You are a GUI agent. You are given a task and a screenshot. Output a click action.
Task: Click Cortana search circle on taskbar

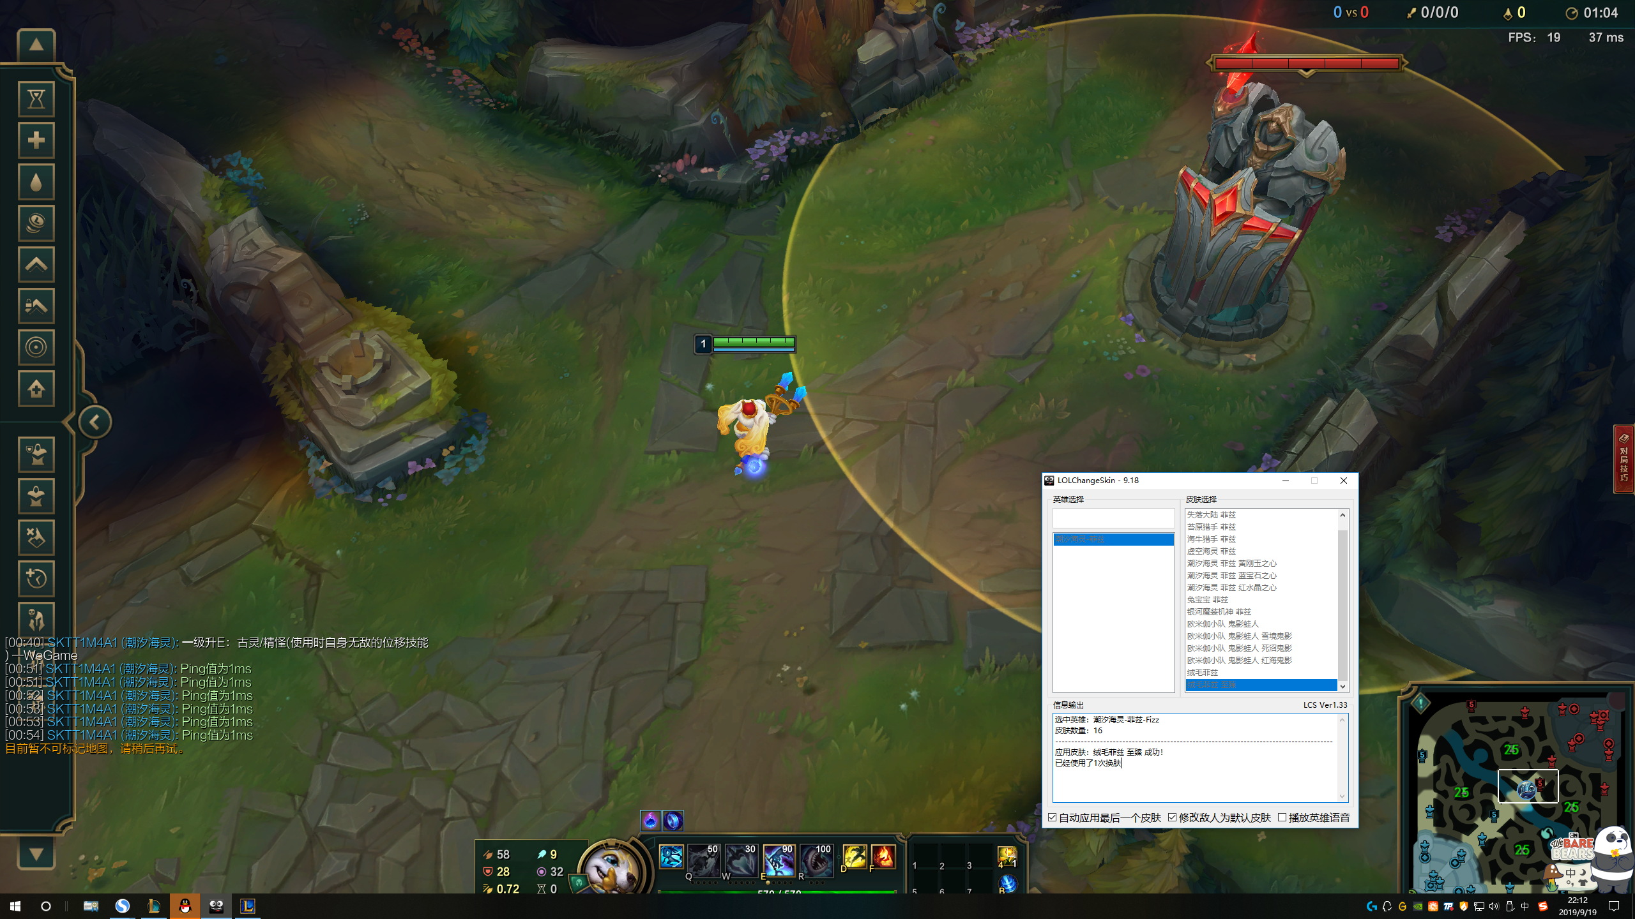click(46, 906)
